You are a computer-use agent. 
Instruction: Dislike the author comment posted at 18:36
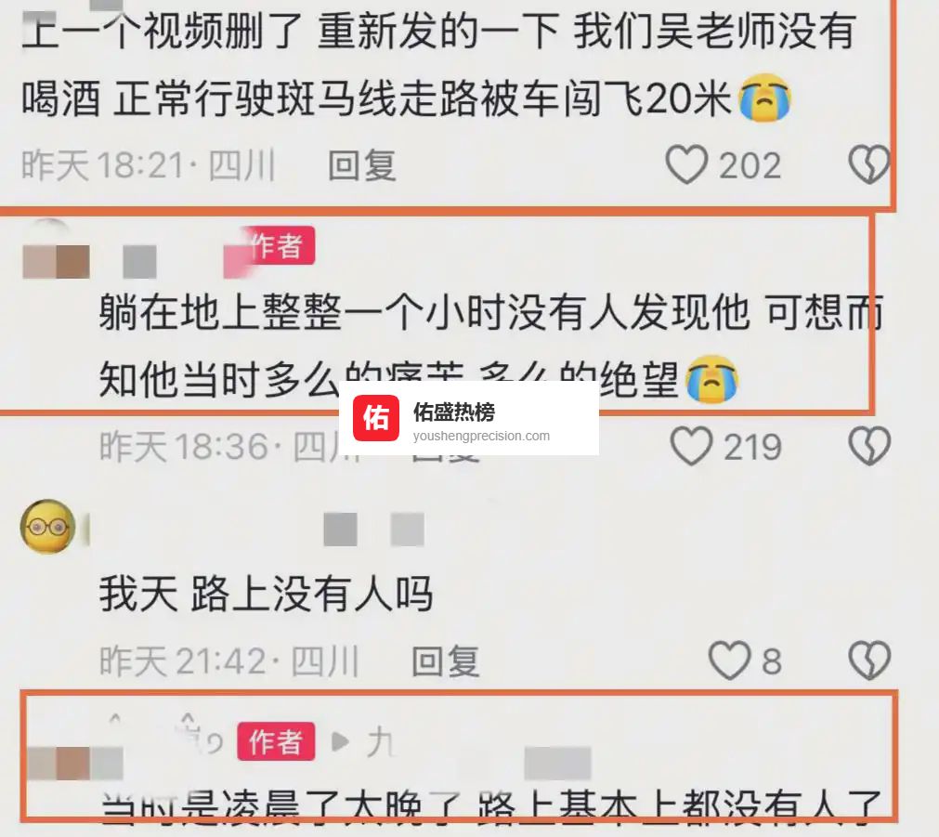coord(869,446)
